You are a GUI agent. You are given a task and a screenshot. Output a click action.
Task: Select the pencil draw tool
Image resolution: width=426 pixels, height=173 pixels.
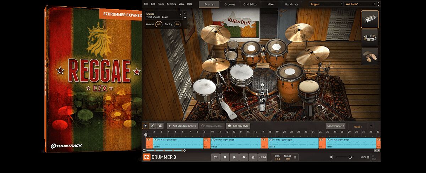[x=153, y=126]
